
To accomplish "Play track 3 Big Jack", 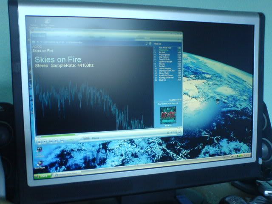I will (167, 52).
